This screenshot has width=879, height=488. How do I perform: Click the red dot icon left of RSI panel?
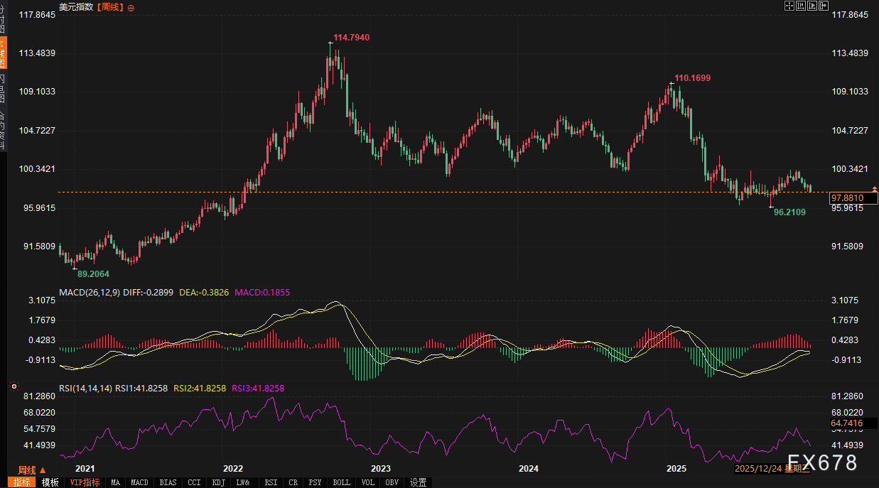pyautogui.click(x=14, y=387)
